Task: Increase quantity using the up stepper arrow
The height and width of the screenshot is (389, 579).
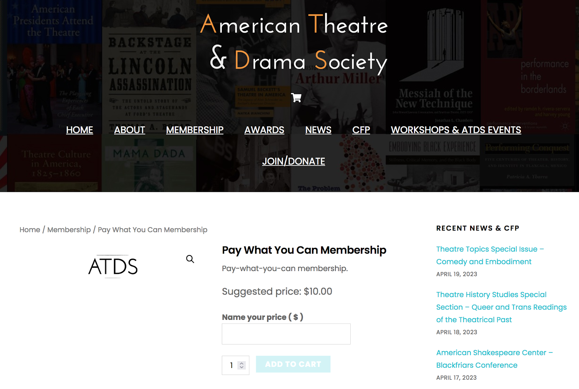Action: [x=241, y=363]
